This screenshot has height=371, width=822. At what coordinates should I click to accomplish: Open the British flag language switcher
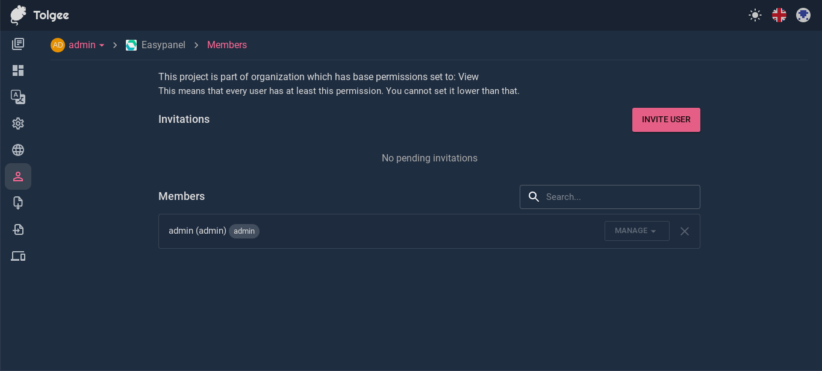coord(779,15)
